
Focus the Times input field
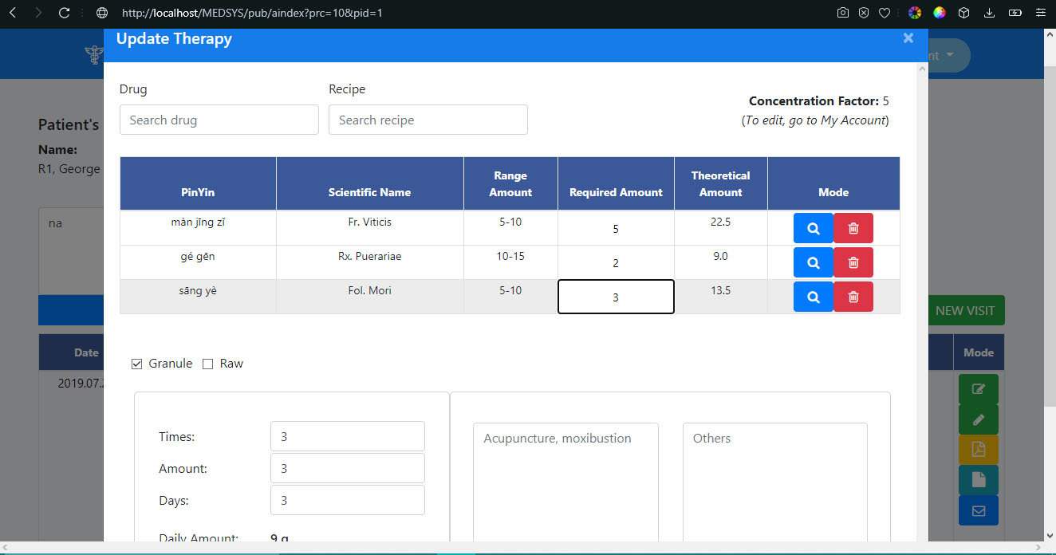pyautogui.click(x=347, y=437)
